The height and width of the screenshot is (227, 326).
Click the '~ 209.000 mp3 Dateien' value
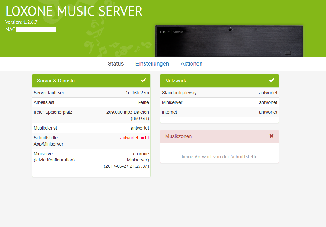[125, 112]
